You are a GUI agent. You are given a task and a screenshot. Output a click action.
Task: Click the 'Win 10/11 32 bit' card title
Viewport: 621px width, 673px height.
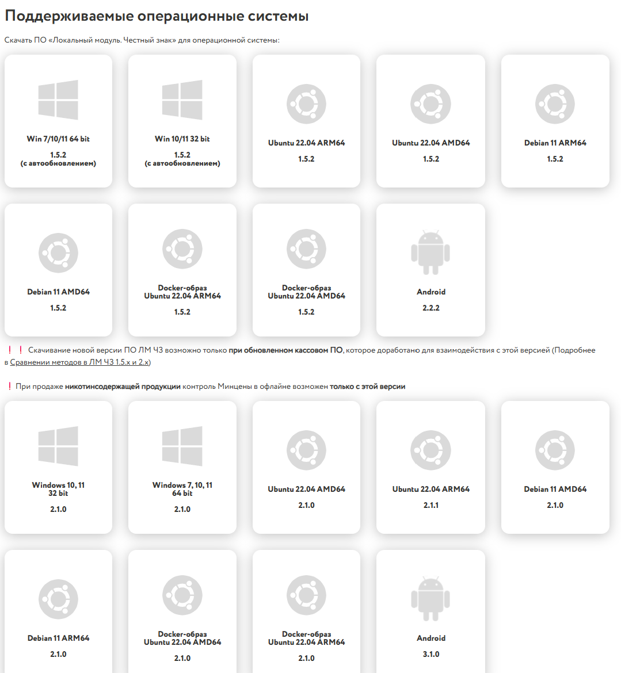[x=182, y=139]
